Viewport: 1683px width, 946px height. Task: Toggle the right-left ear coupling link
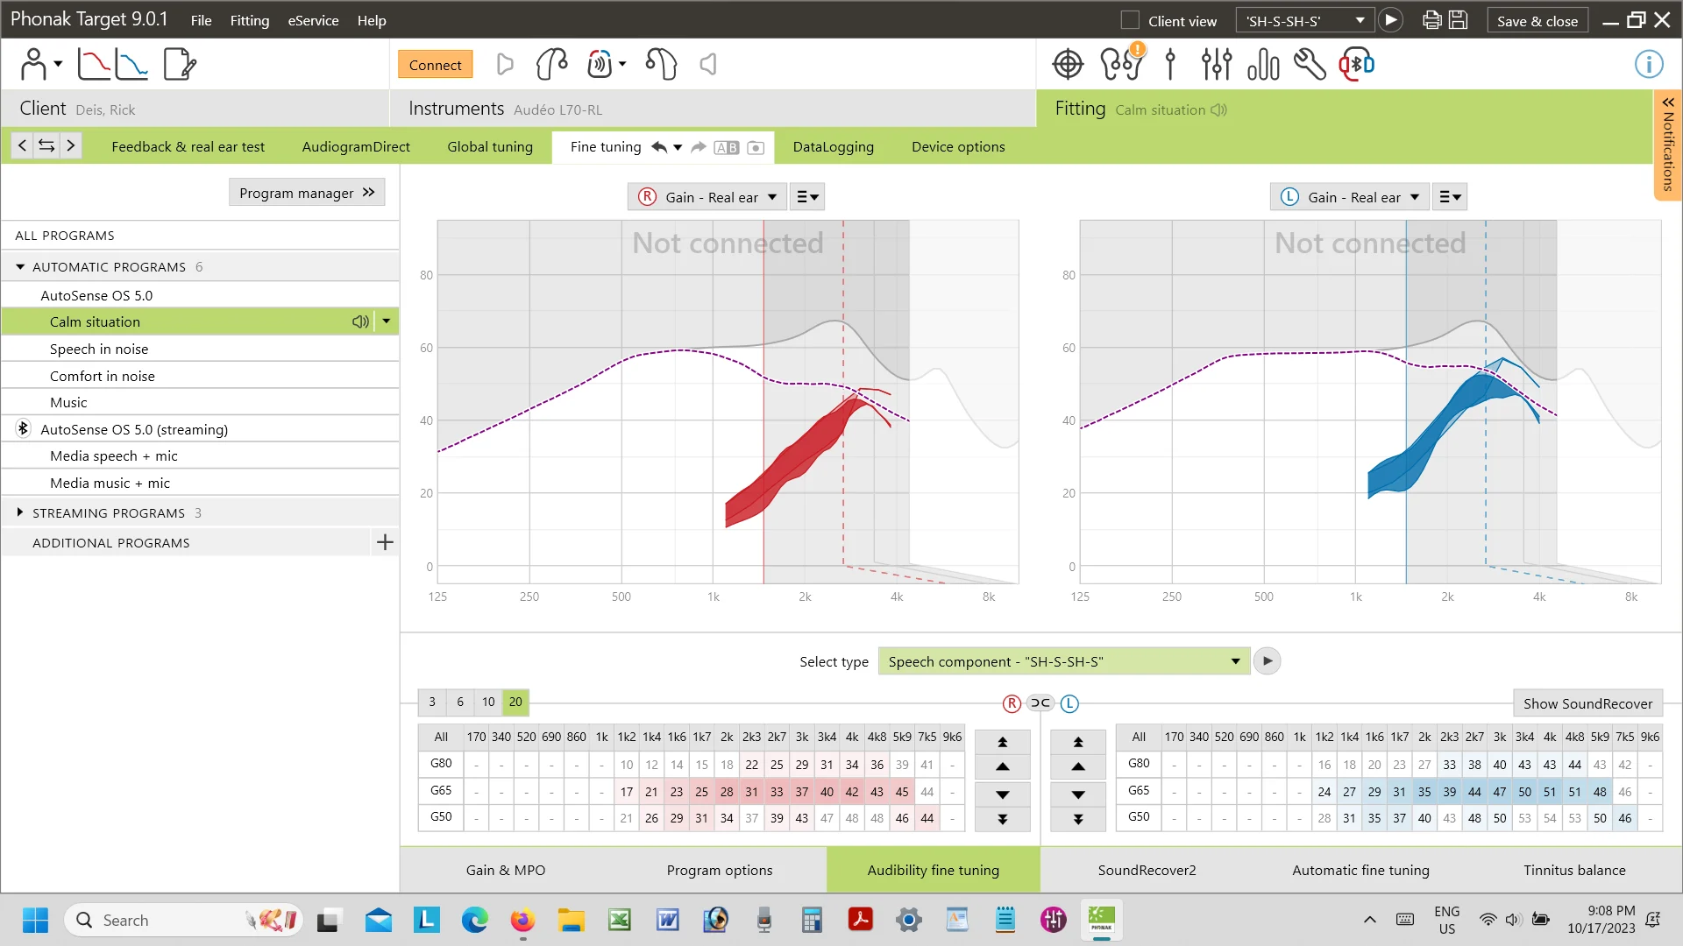[1040, 703]
